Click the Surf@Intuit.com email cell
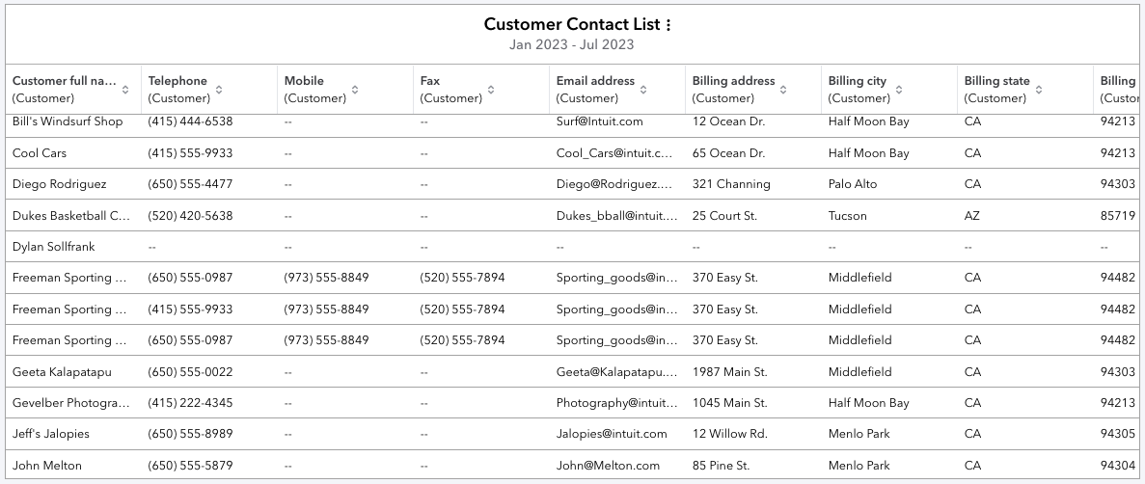 click(x=599, y=122)
